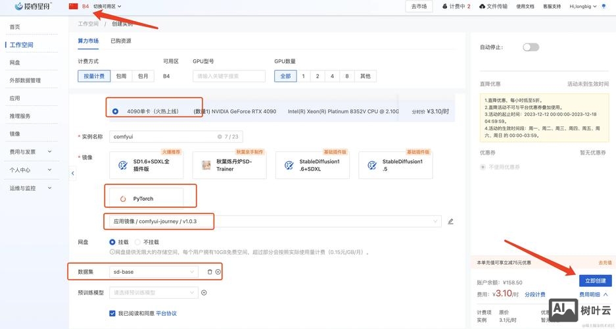Select the 不挂载 radio button
Viewport: 616px width, 329px height.
(x=137, y=242)
